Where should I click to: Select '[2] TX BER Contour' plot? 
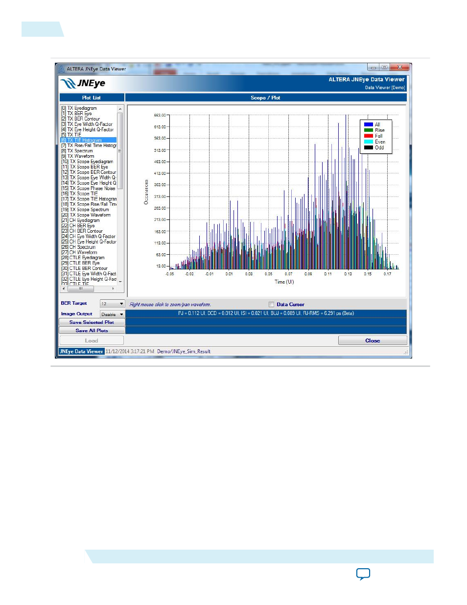click(x=80, y=119)
